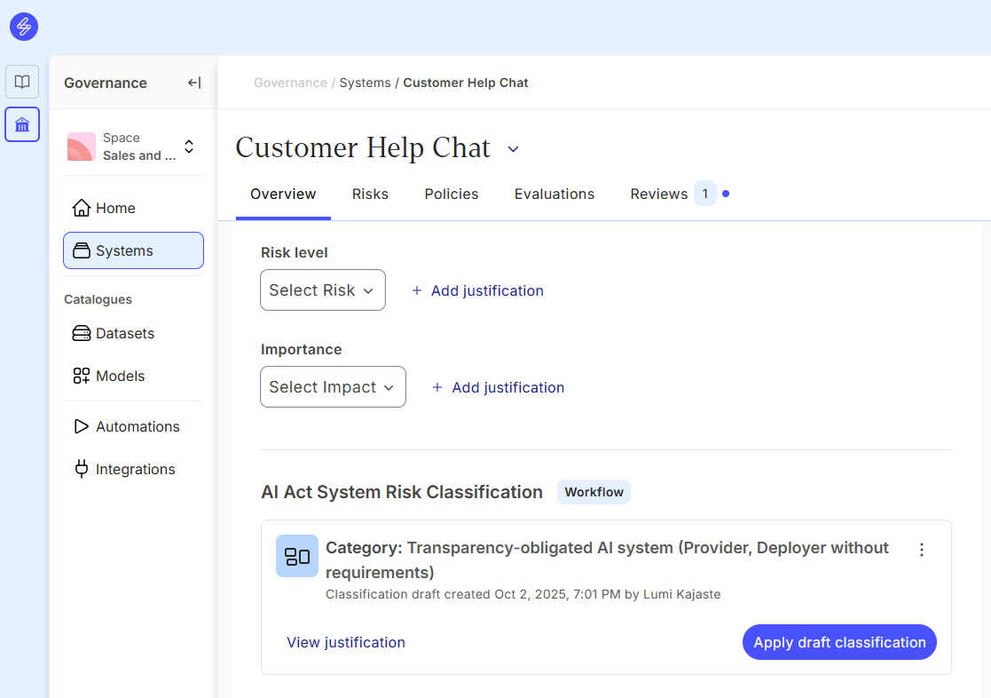This screenshot has width=991, height=698.
Task: Click the app logo in top-left corner
Action: 24,27
